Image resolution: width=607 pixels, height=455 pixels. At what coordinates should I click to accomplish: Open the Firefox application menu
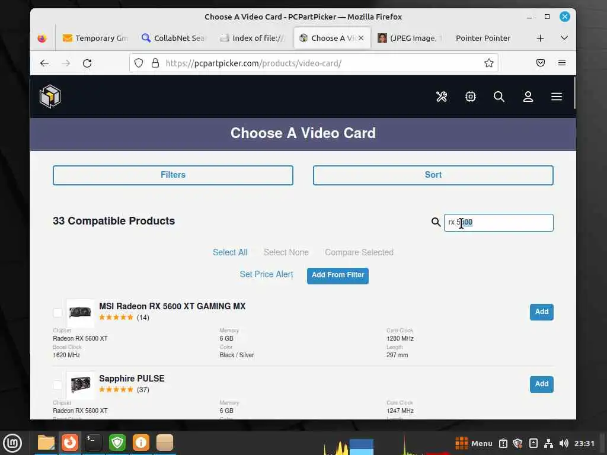pos(562,63)
